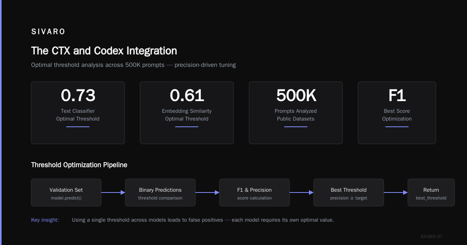Open the F1 Best Score card
Screen dimensions: 467x245
coord(397,113)
